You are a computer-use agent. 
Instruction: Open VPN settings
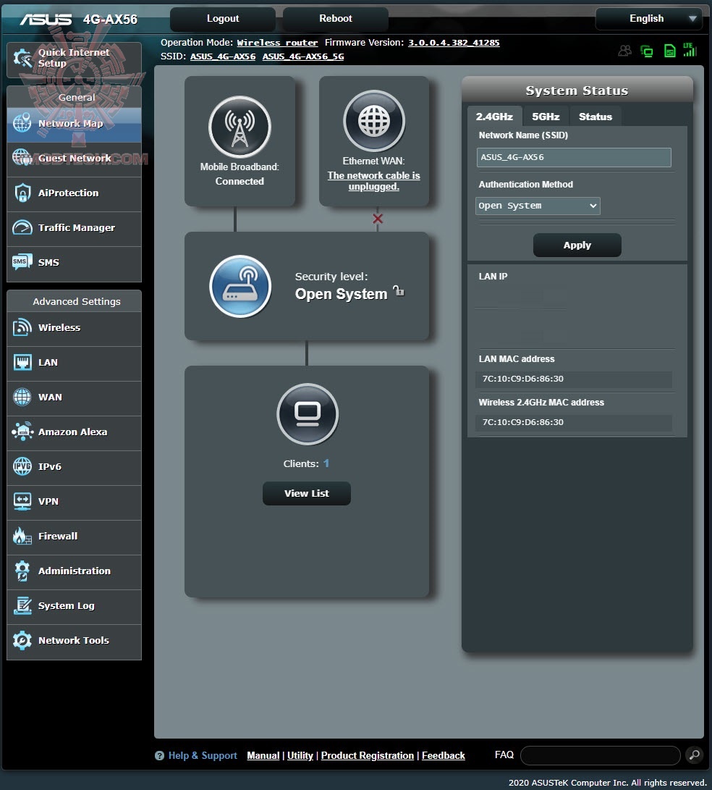74,502
